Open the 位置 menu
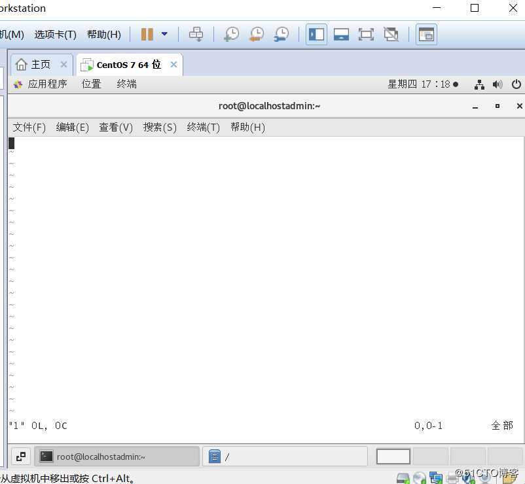 [92, 84]
